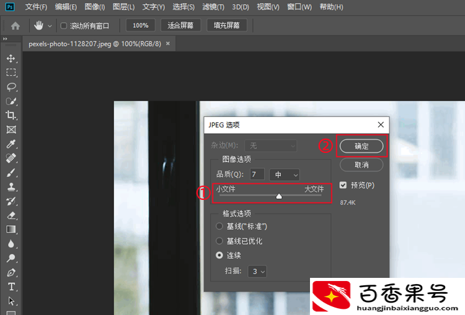Open the 编辑(E) menu

(66, 7)
